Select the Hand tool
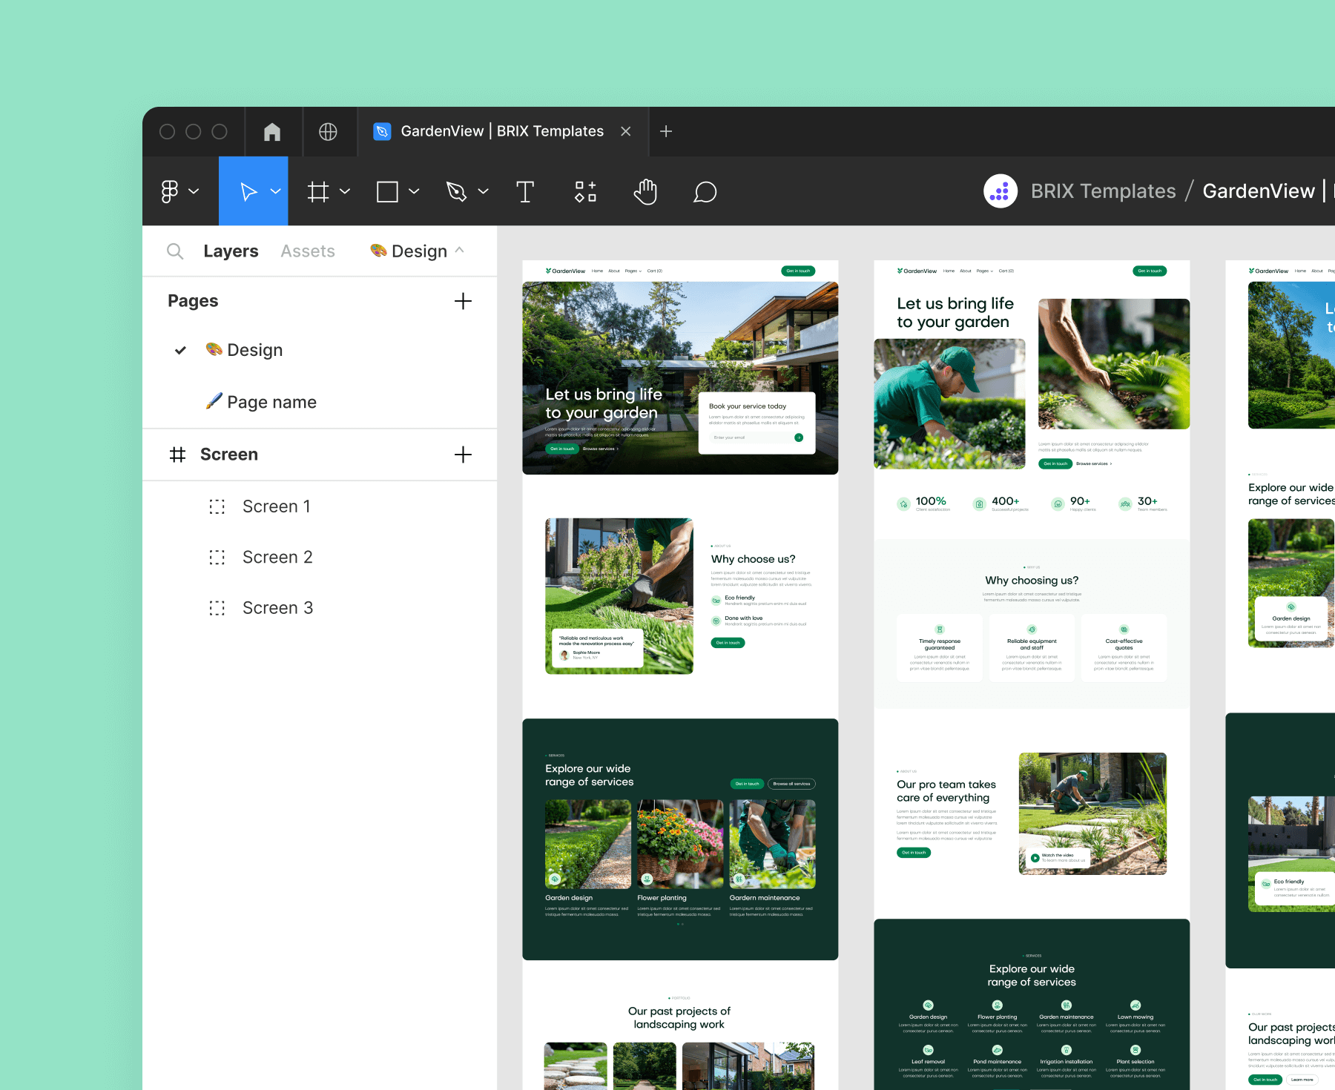Image resolution: width=1335 pixels, height=1090 pixels. (645, 191)
